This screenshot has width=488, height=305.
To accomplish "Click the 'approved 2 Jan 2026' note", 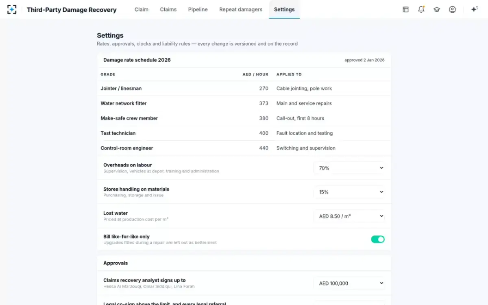I will point(364,60).
